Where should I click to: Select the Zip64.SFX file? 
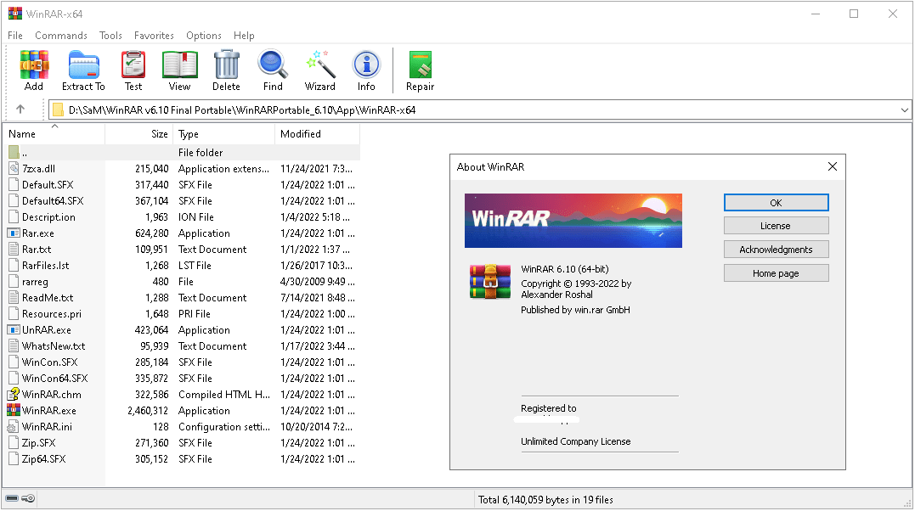(44, 459)
